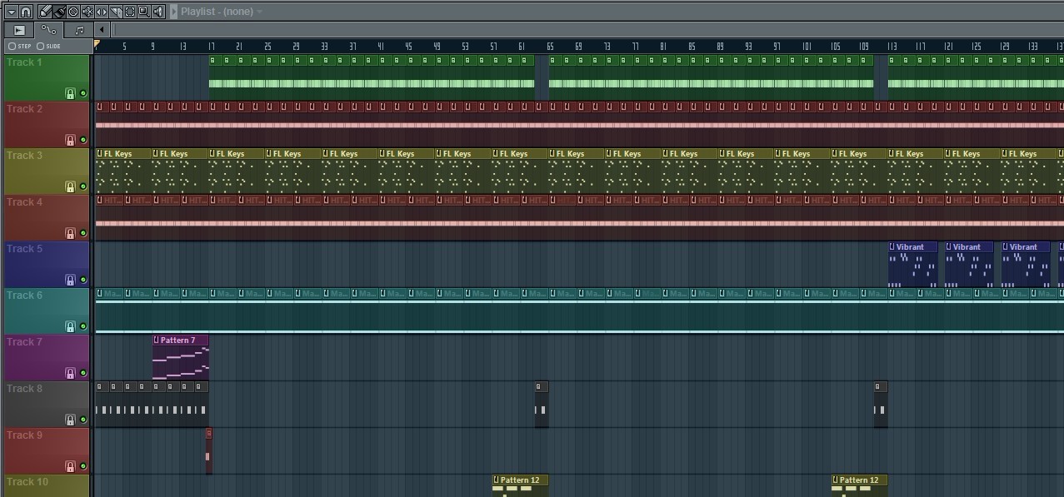
Task: Enable the STEP radio option
Action: [12, 47]
